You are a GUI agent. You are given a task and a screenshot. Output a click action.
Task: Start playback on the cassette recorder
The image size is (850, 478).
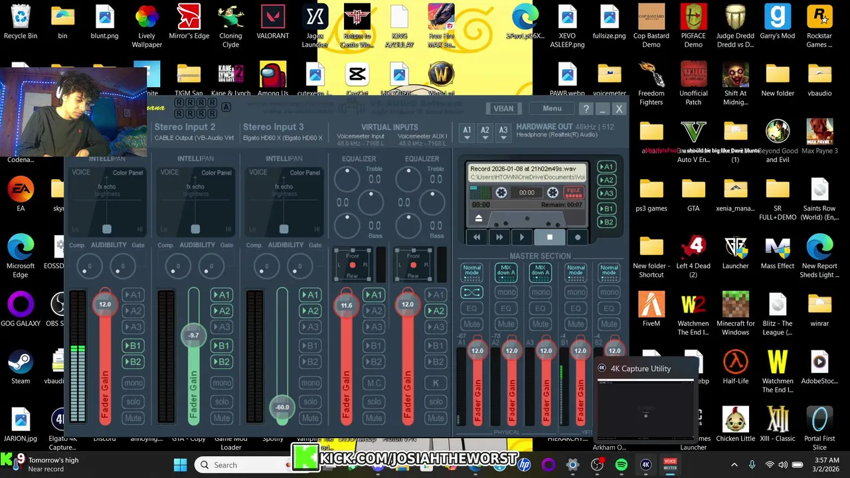[522, 237]
